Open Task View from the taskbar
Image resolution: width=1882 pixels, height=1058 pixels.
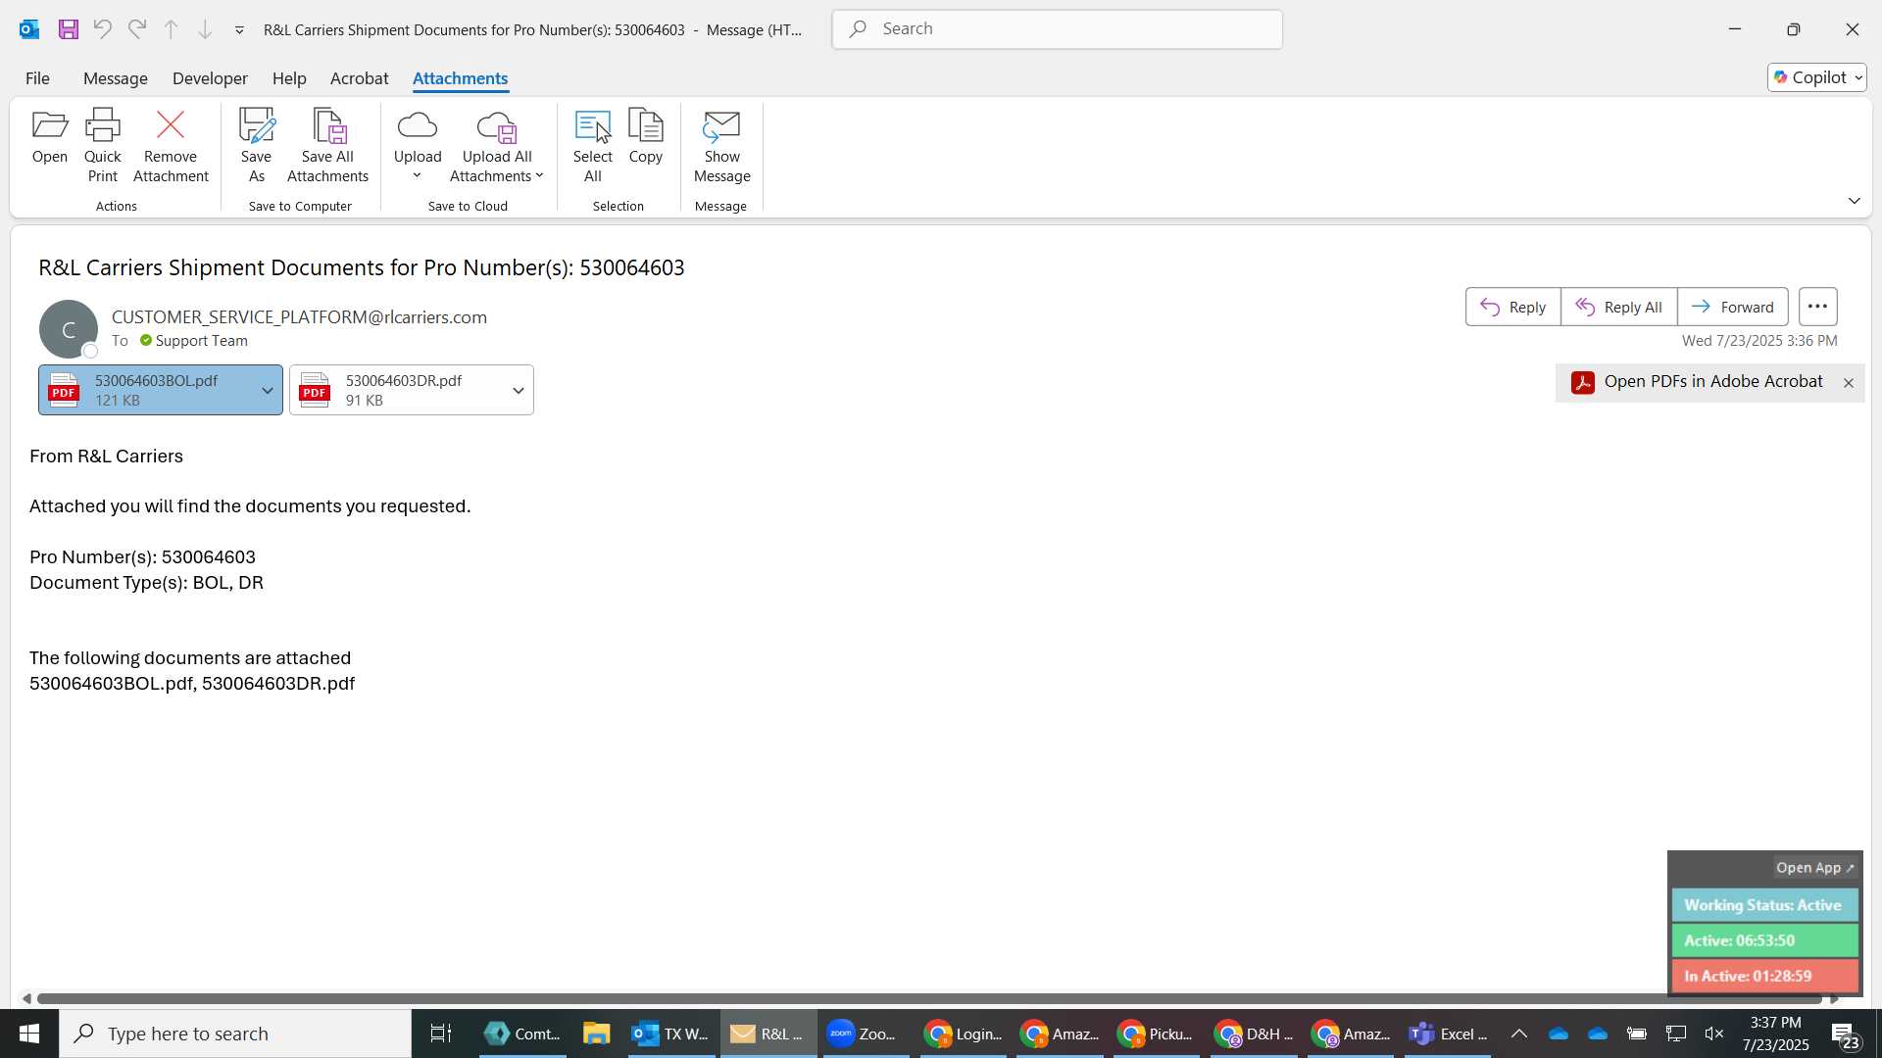(441, 1034)
